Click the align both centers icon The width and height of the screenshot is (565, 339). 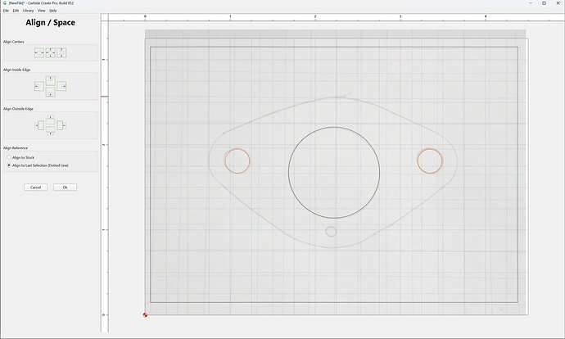pyautogui.click(x=51, y=53)
